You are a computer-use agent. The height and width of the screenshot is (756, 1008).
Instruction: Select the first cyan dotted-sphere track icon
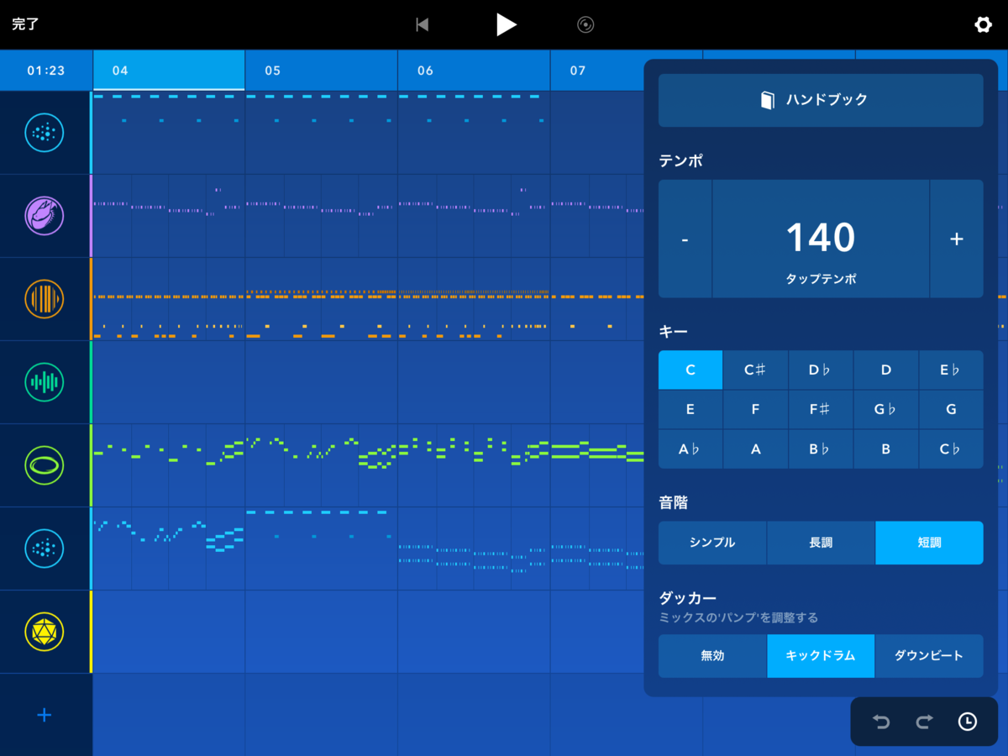point(45,132)
